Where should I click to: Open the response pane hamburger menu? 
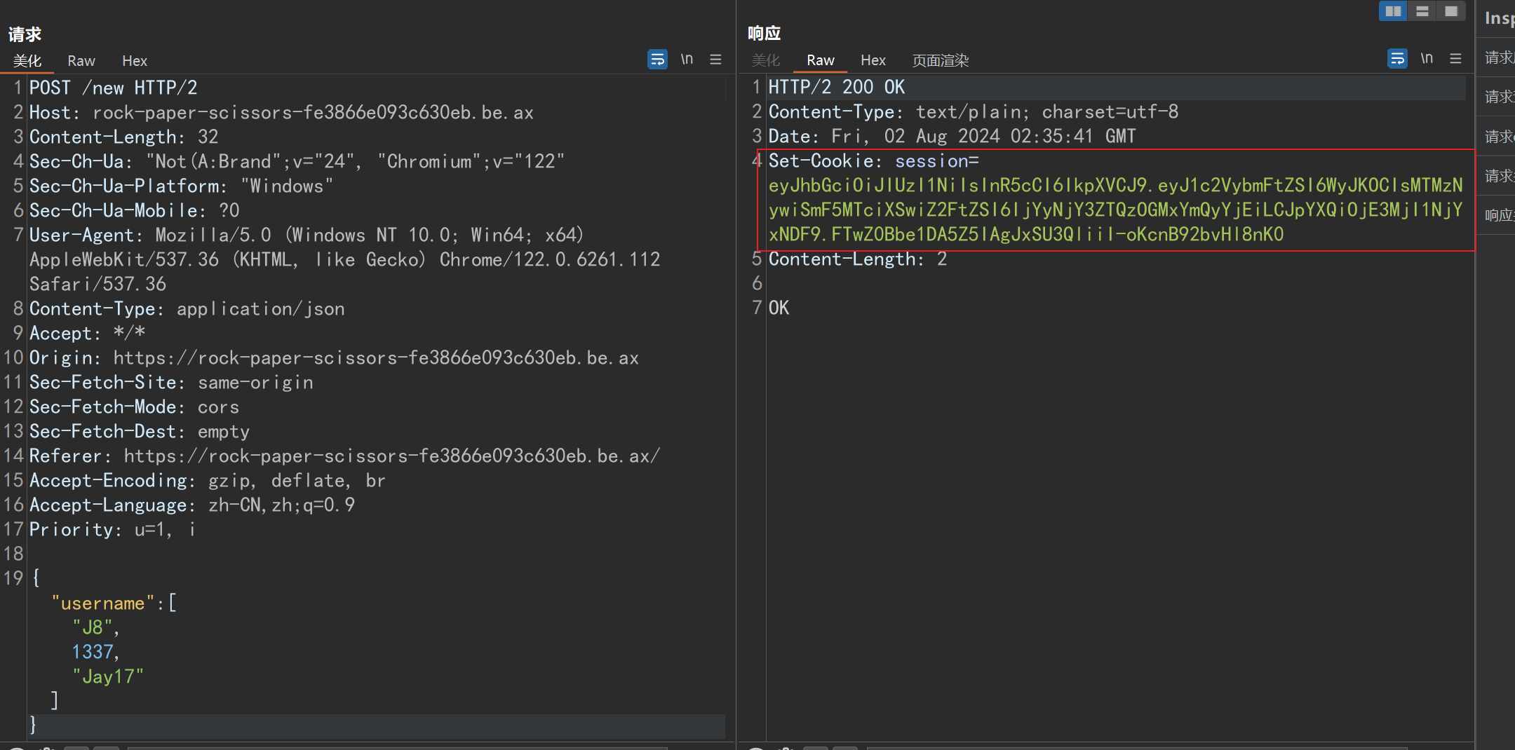1455,58
